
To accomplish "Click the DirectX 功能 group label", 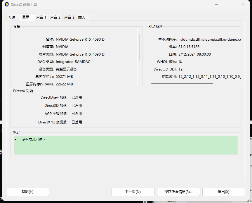I will [x=23, y=91].
